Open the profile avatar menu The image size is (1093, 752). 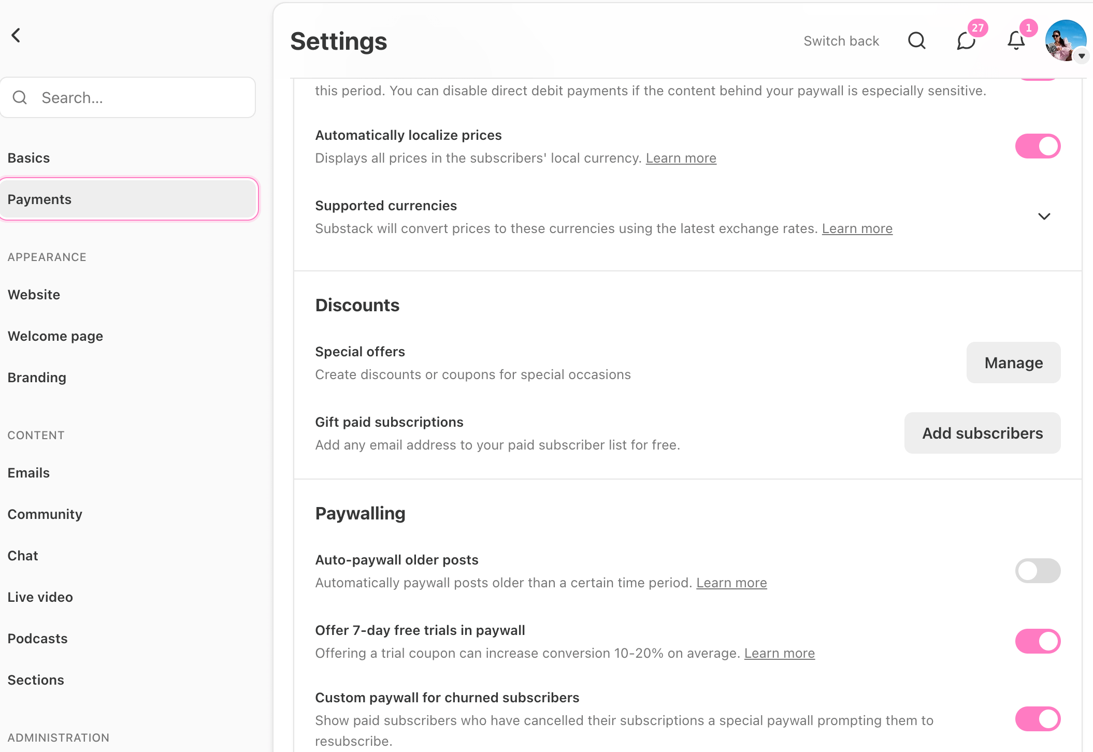coord(1065,40)
